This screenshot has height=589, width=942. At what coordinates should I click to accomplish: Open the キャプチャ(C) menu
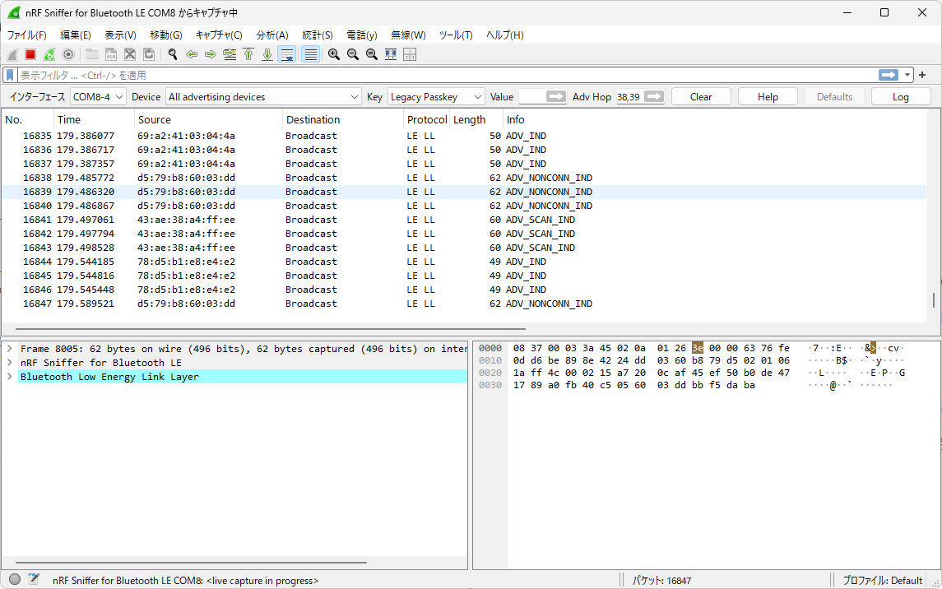(x=219, y=35)
